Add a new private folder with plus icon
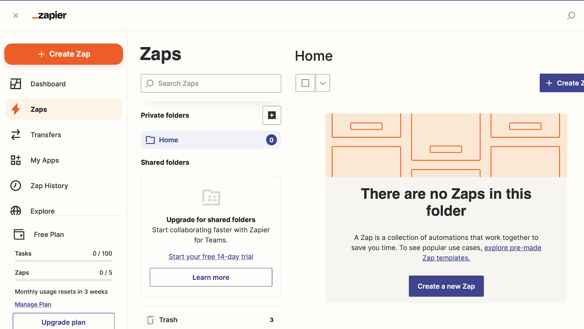The height and width of the screenshot is (329, 584). click(x=272, y=115)
